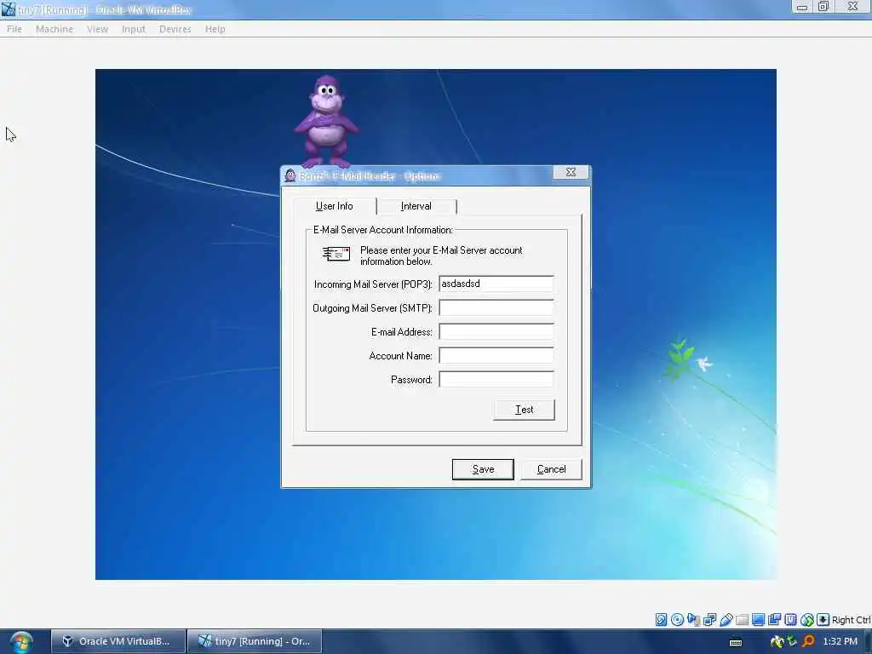The width and height of the screenshot is (872, 654).
Task: Click the VirtualBox icon in the window title bar
Action: 9,9
